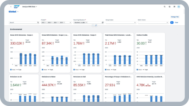Viewport: 189px width, 106px height.
Task: Open the Emissions to Soil tile title
Action: tap(79, 77)
